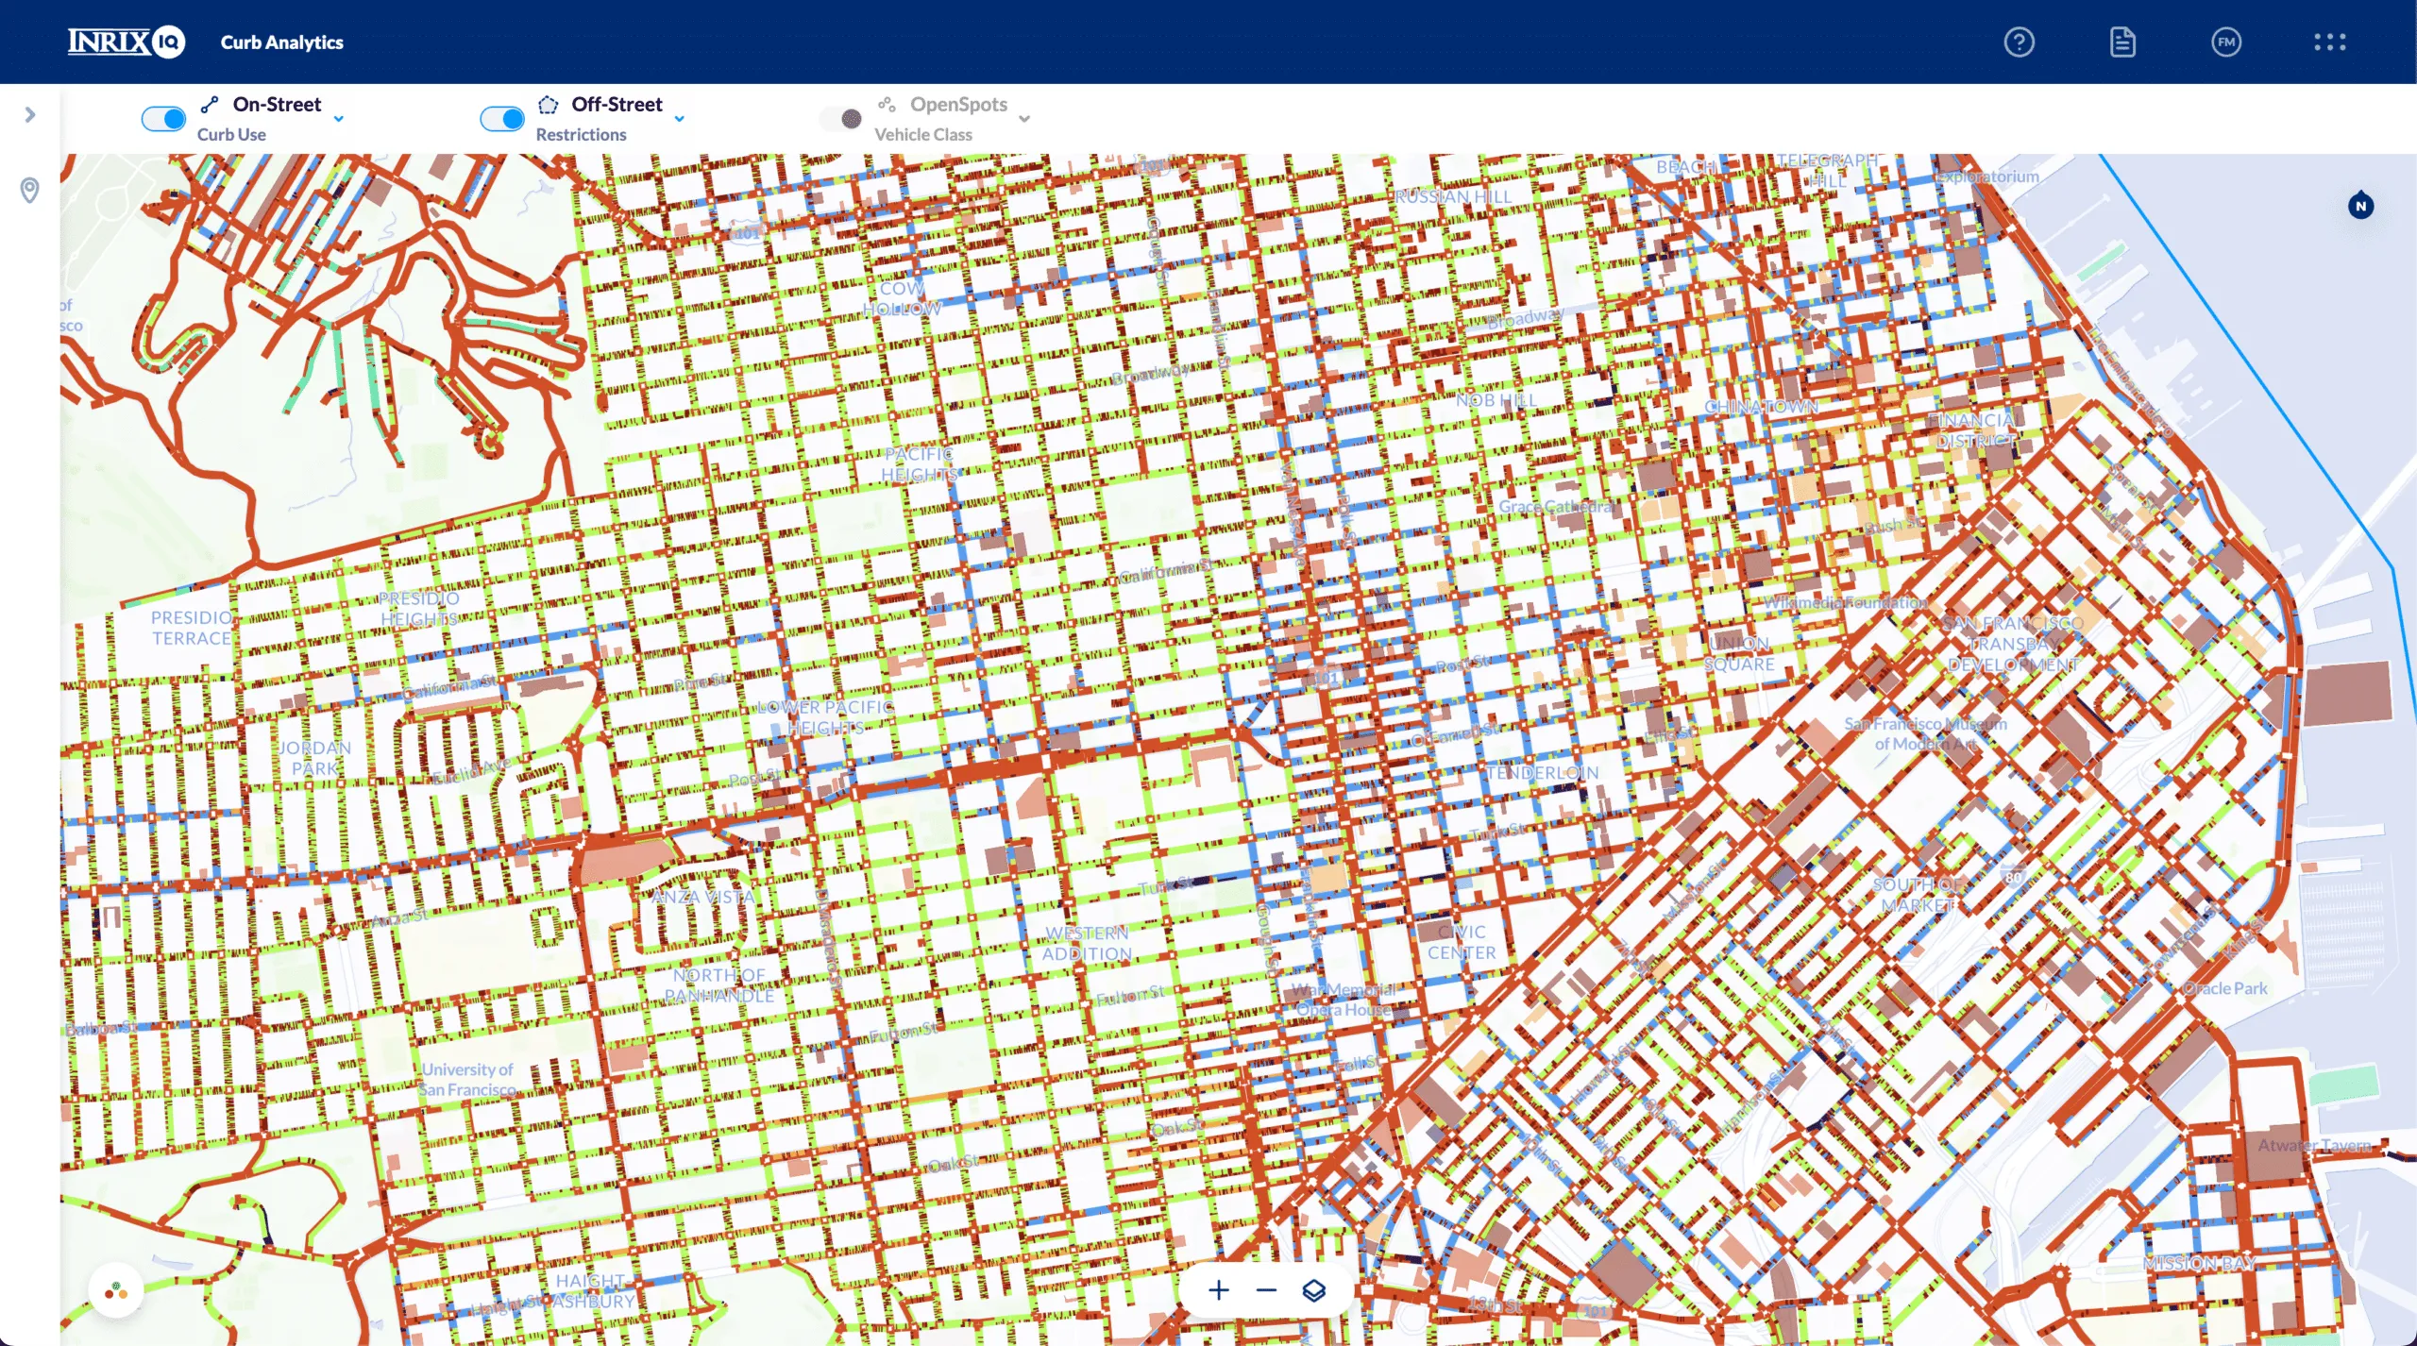Image resolution: width=2417 pixels, height=1346 pixels.
Task: Click the Curb Analytics title
Action: tap(281, 42)
